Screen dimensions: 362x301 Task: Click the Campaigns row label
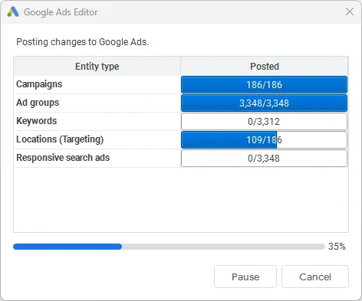click(39, 84)
